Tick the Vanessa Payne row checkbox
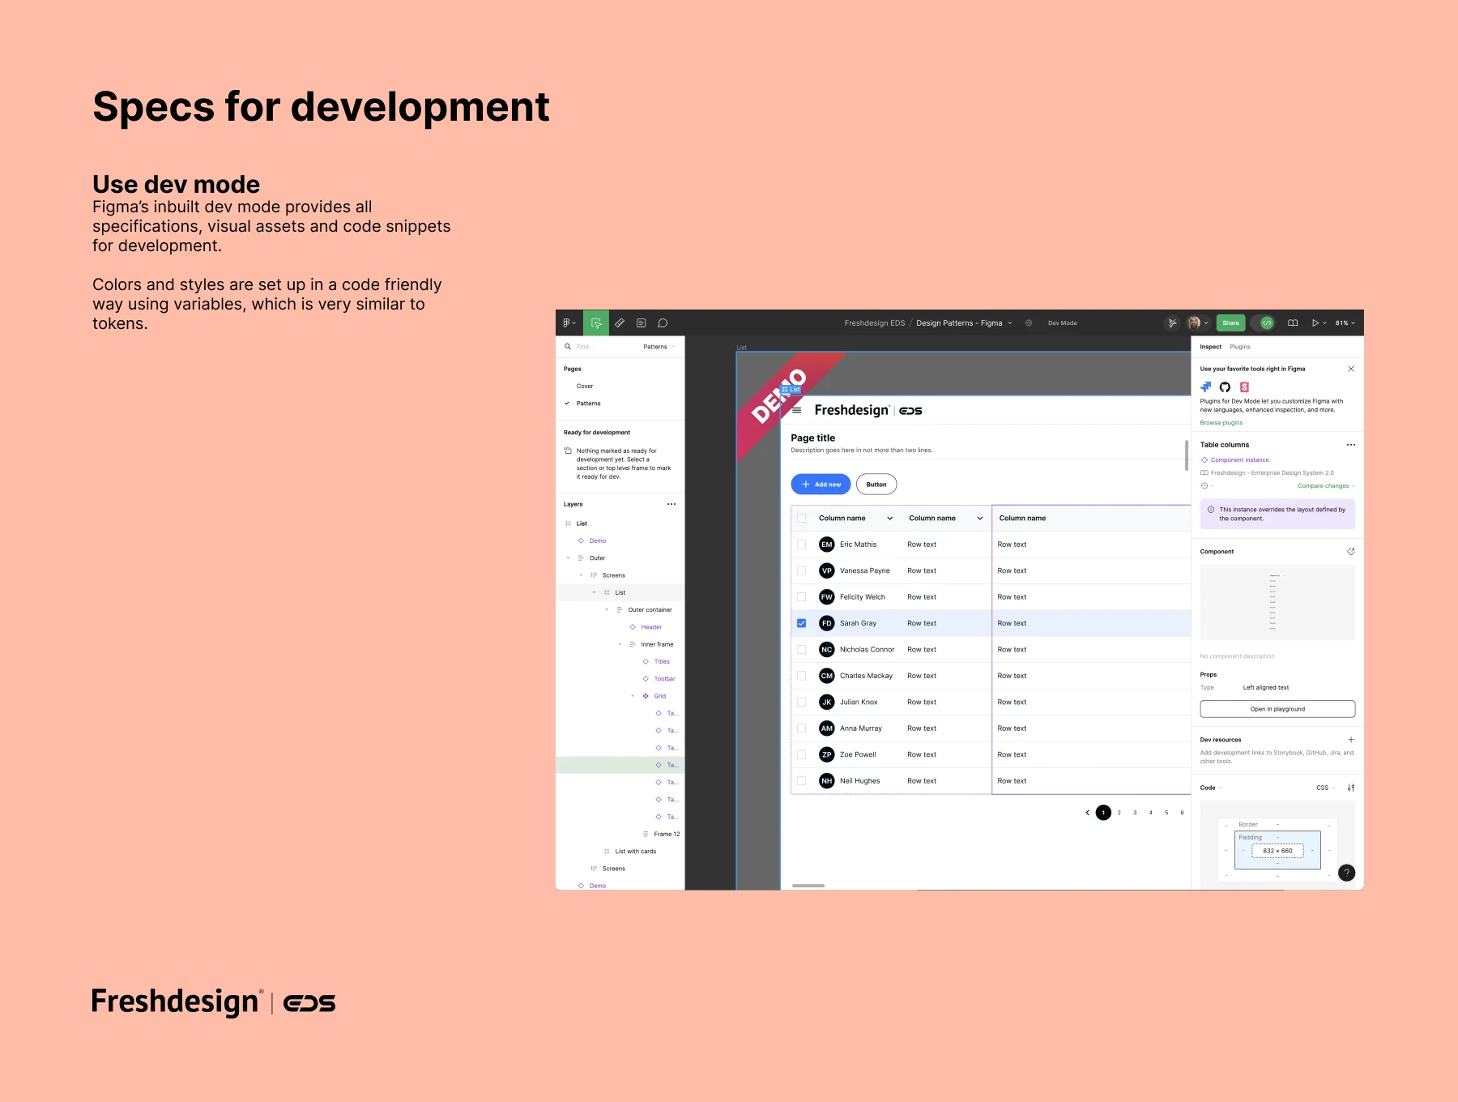This screenshot has height=1102, width=1458. (801, 570)
